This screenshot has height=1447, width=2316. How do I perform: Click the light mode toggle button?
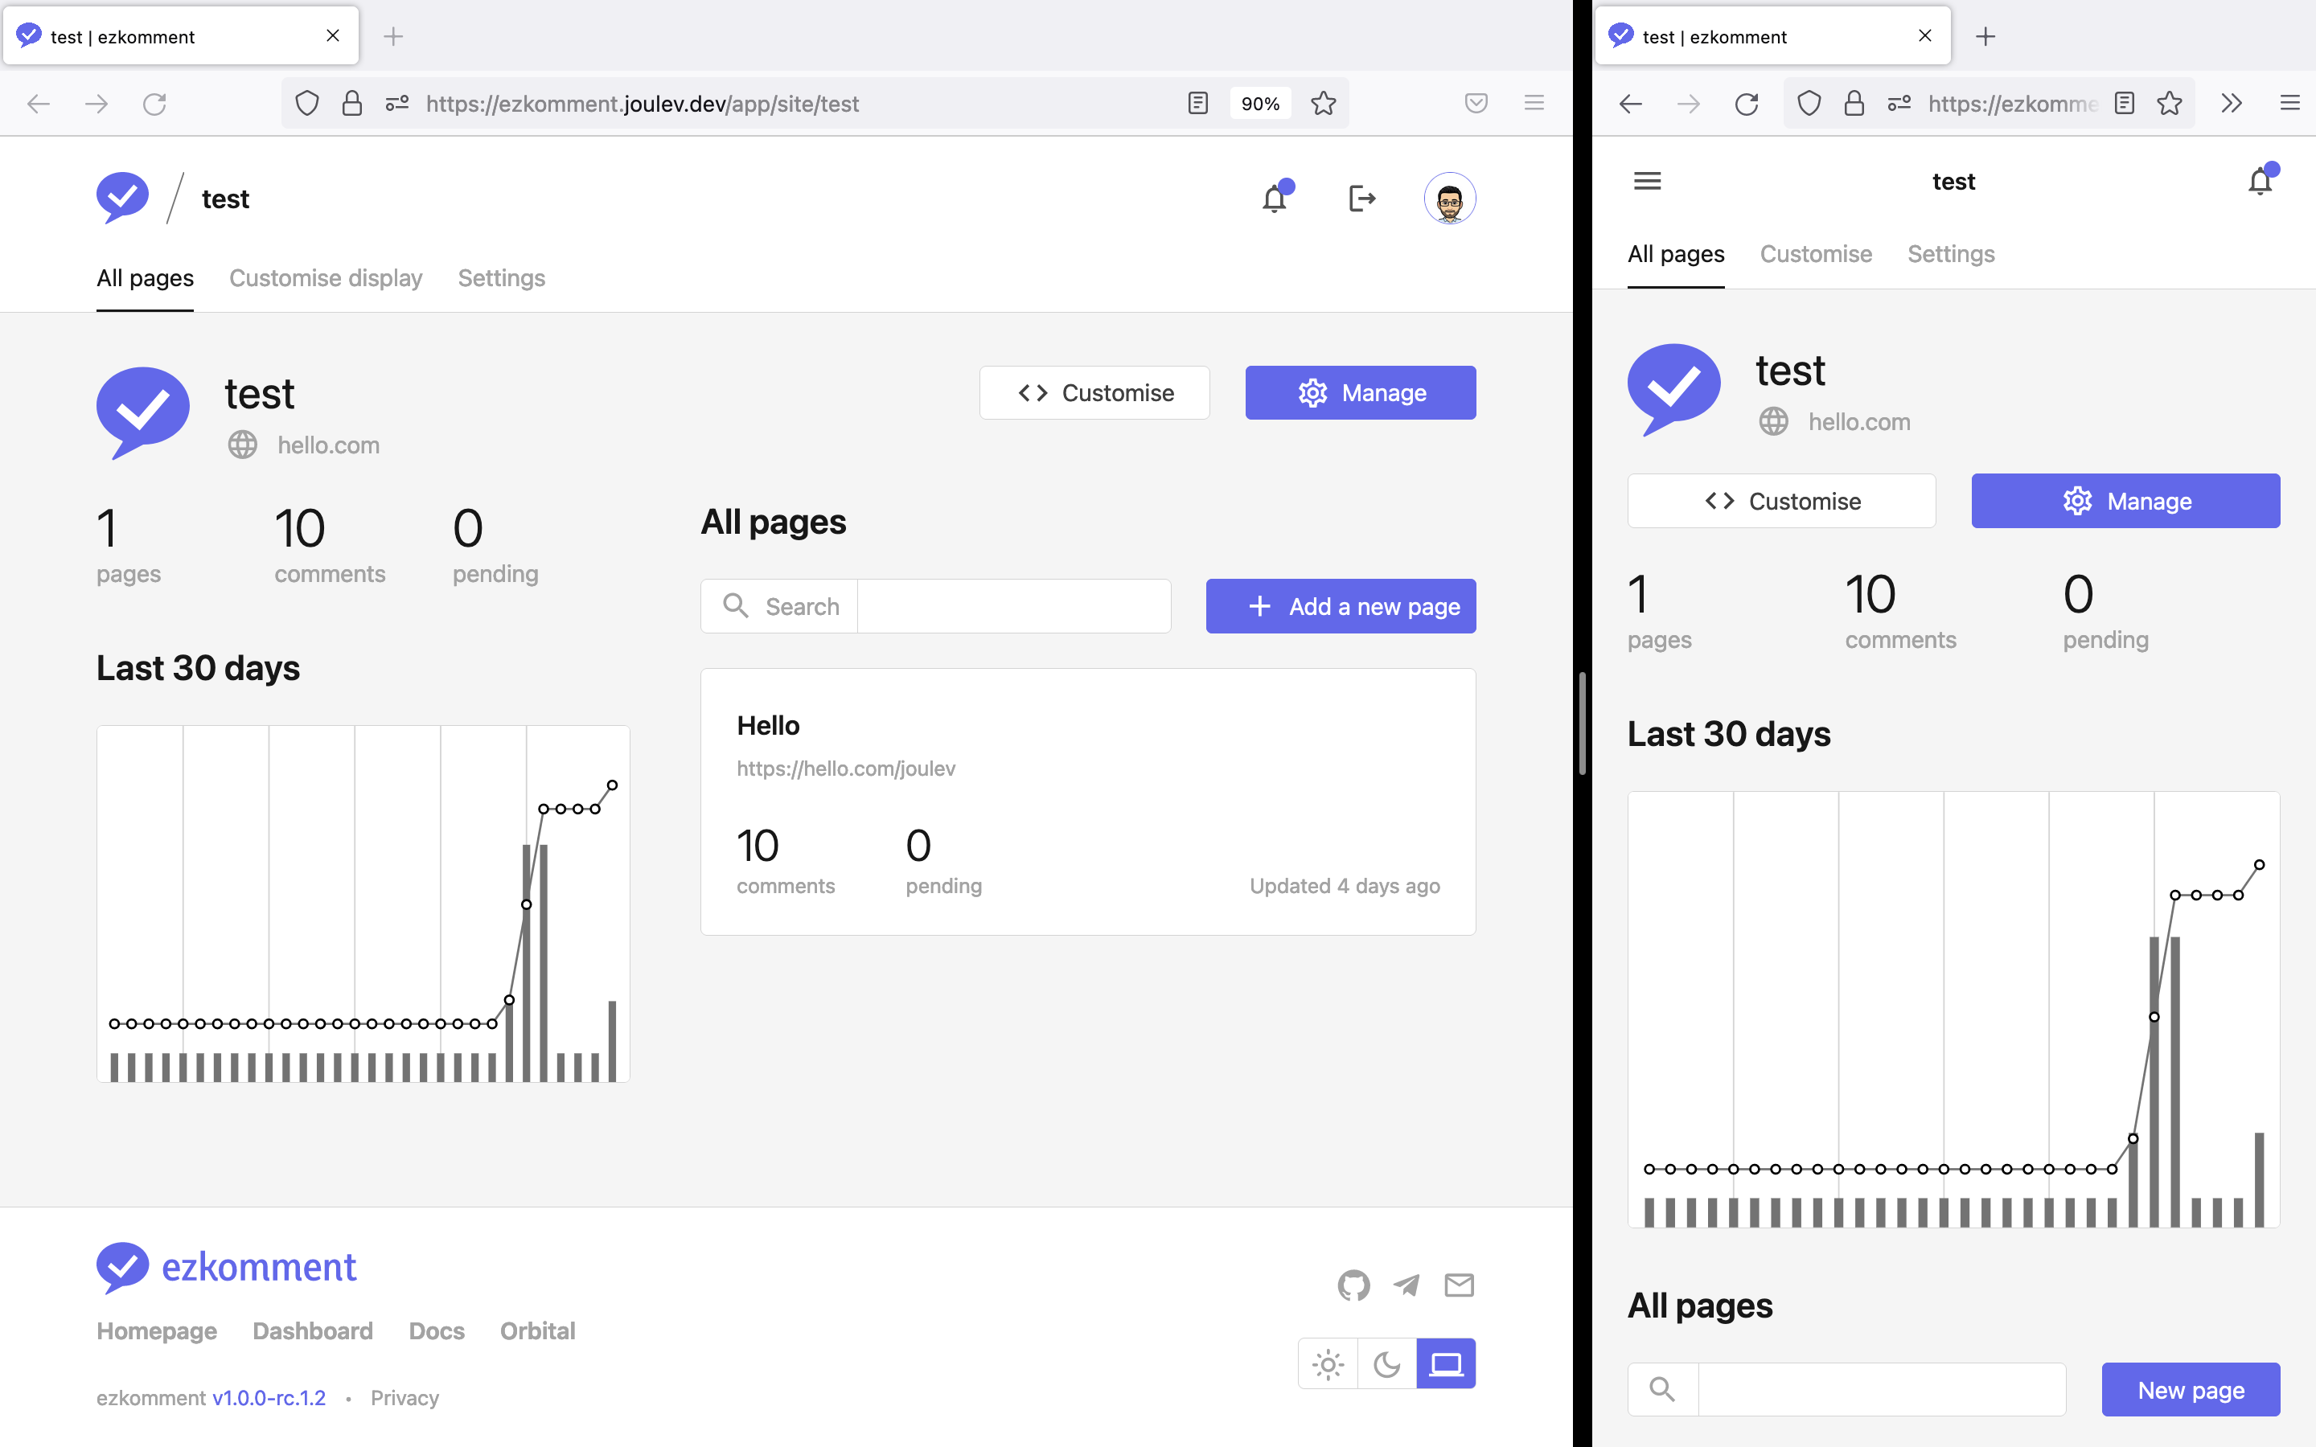[x=1329, y=1363]
